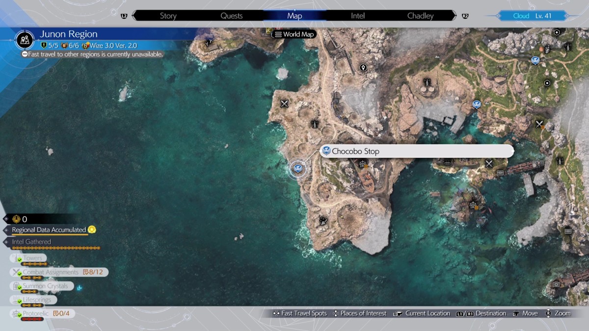589x331 pixels.
Task: Click the L1/R1 Destination legend hint
Action: click(481, 313)
